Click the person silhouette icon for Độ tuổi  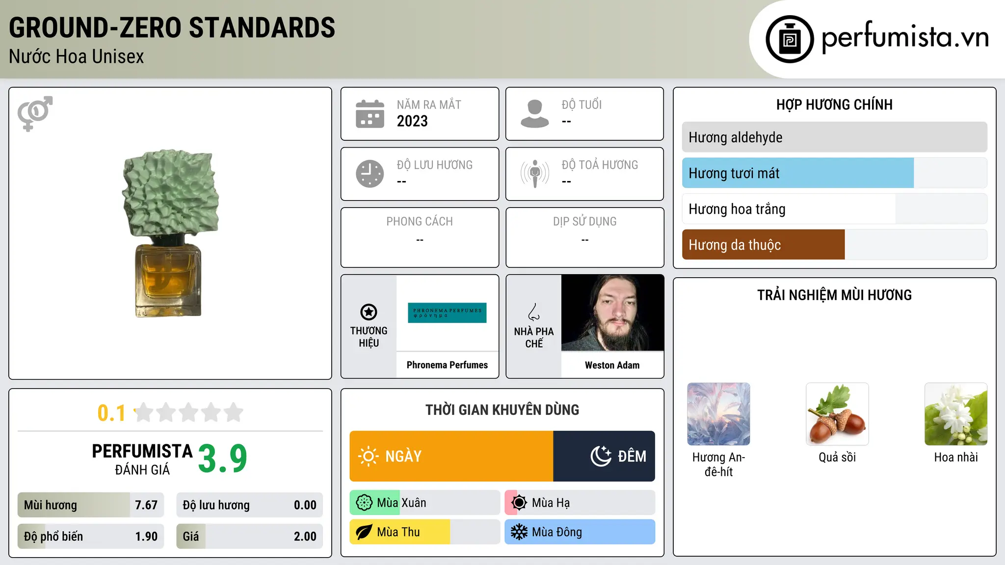534,114
